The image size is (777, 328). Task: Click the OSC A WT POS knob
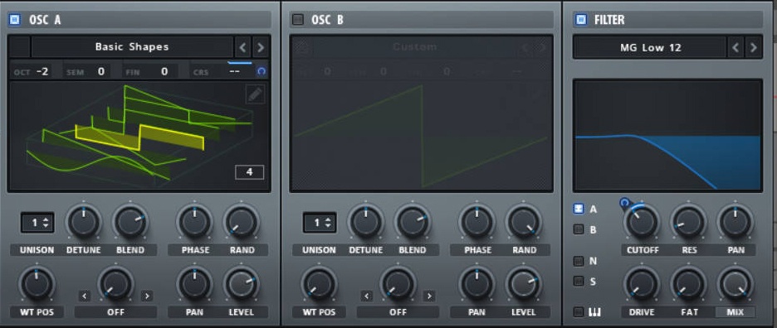coord(37,284)
